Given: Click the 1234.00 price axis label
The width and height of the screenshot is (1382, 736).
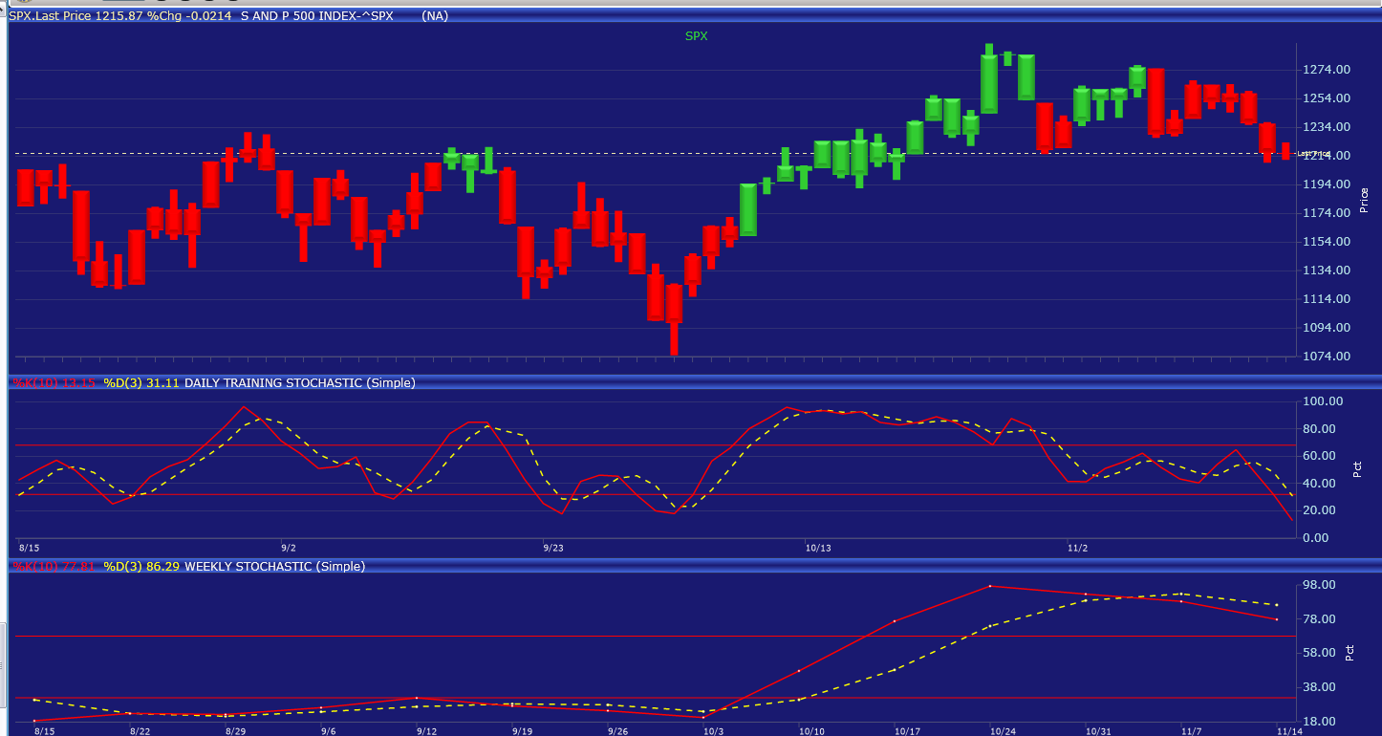Looking at the screenshot, I should (1327, 127).
